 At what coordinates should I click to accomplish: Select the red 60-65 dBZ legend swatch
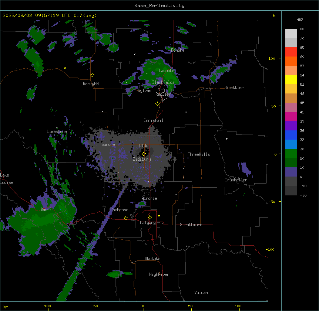click(x=291, y=52)
